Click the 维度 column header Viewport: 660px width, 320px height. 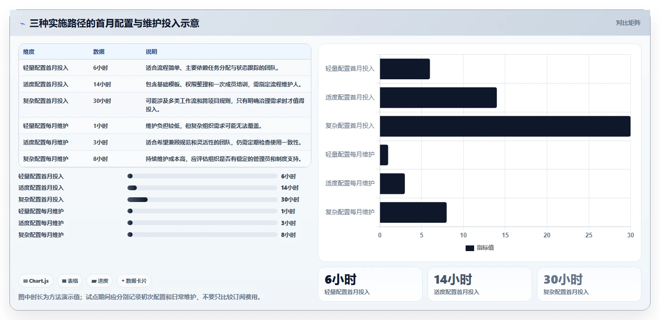(29, 52)
